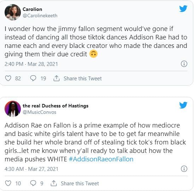Viewport: 194px width, 192px height.
Task: Click the Twitter bird icon on MusicConvos tweet
Action: click(183, 105)
